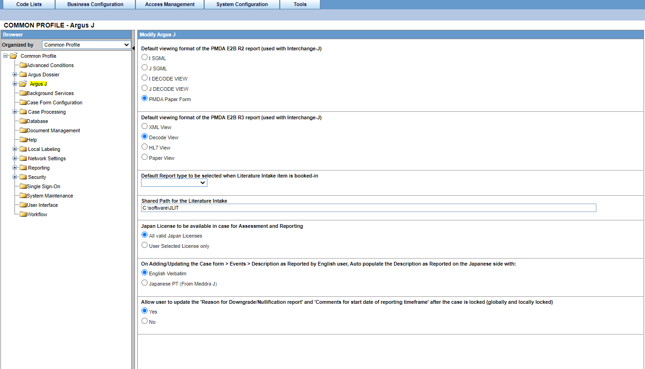Open User Interface tree item

tap(43, 205)
